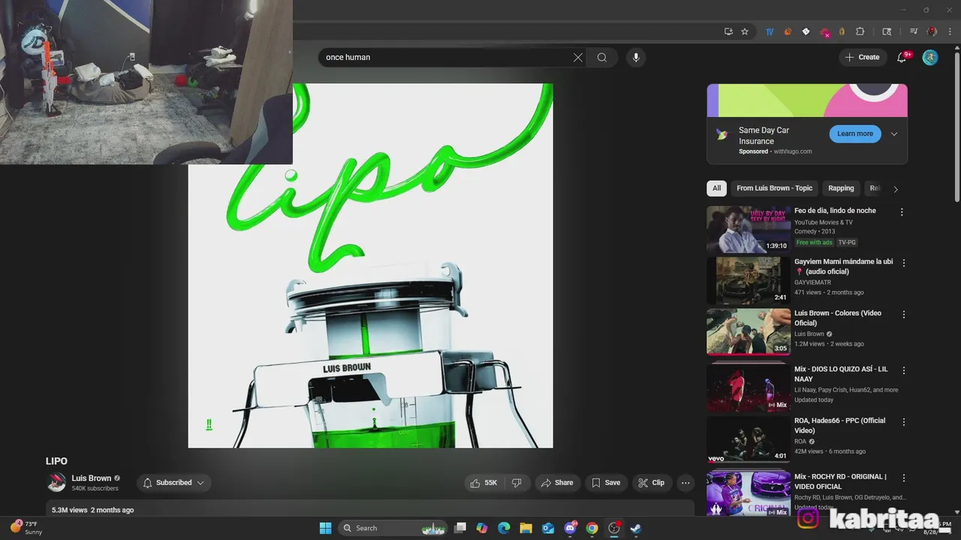The image size is (961, 540).
Task: Open Discord from the taskbar
Action: coord(570,528)
